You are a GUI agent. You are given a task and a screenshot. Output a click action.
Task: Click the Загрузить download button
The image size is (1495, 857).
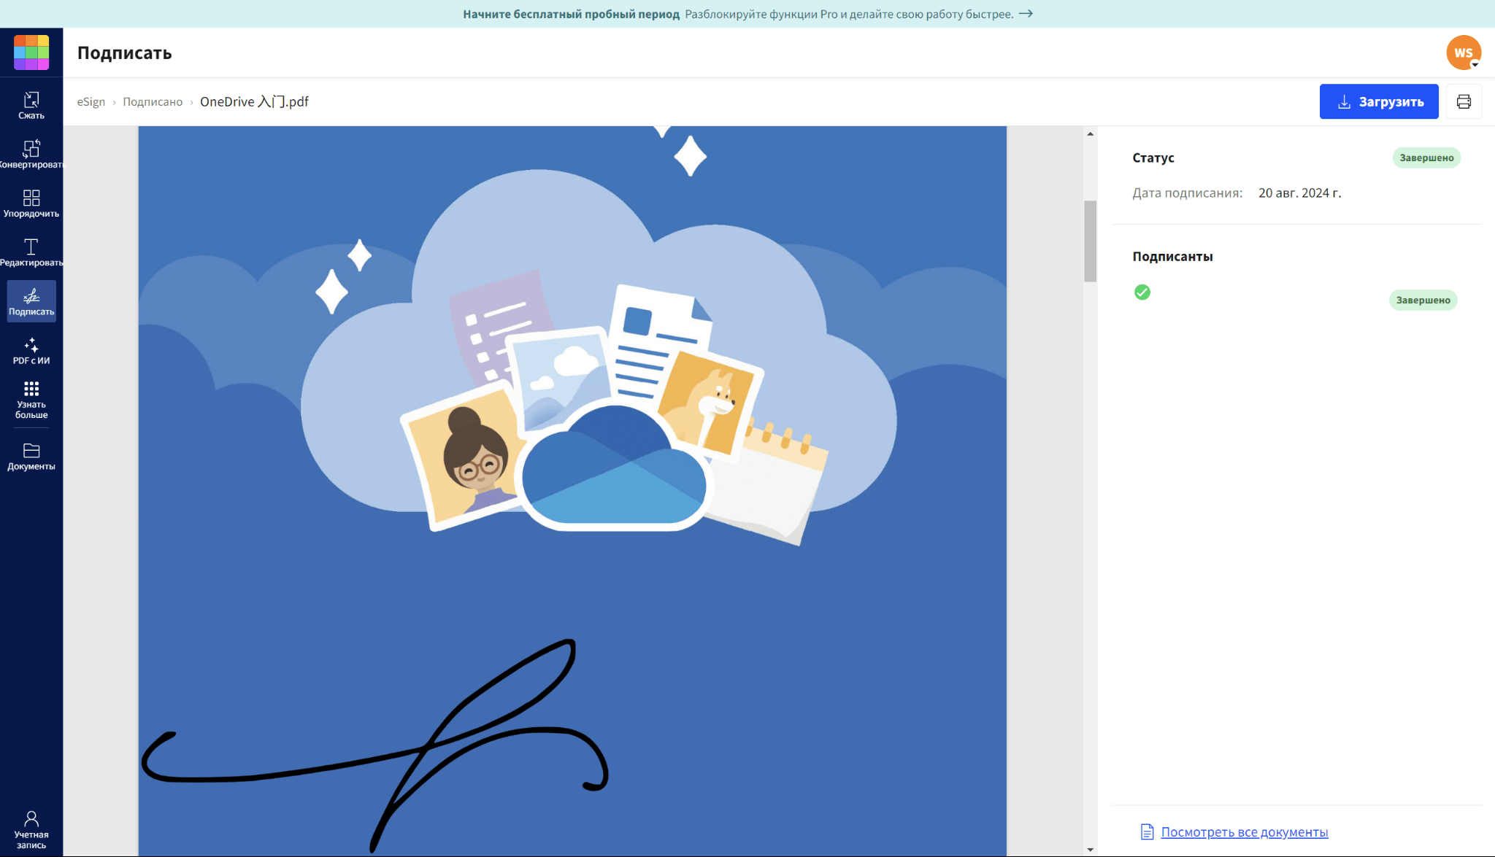1378,101
